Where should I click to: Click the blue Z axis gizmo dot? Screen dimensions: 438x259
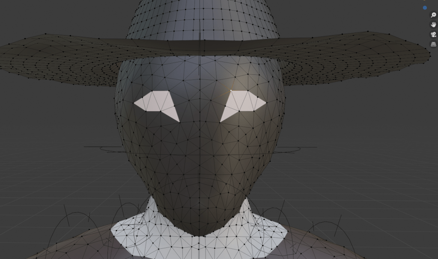tap(425, 8)
